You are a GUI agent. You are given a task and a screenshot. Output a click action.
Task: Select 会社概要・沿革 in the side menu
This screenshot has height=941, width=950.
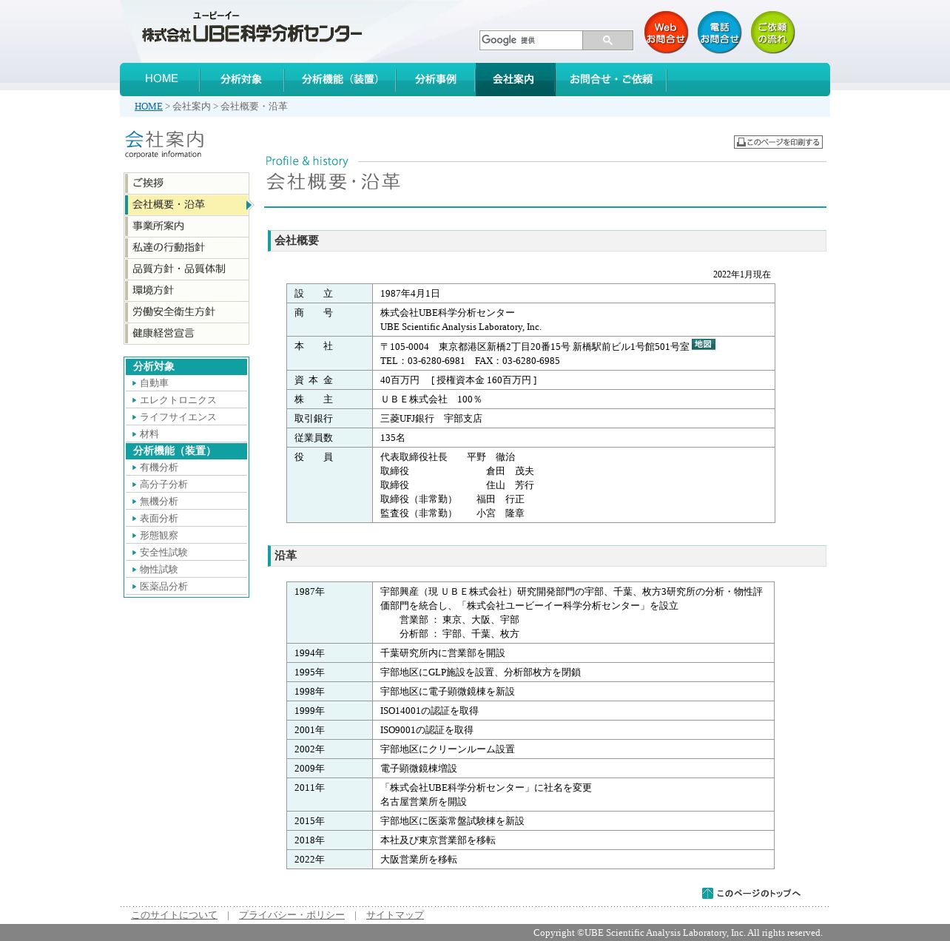pyautogui.click(x=186, y=205)
